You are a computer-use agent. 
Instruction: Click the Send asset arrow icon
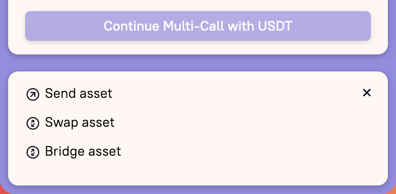pyautogui.click(x=33, y=94)
